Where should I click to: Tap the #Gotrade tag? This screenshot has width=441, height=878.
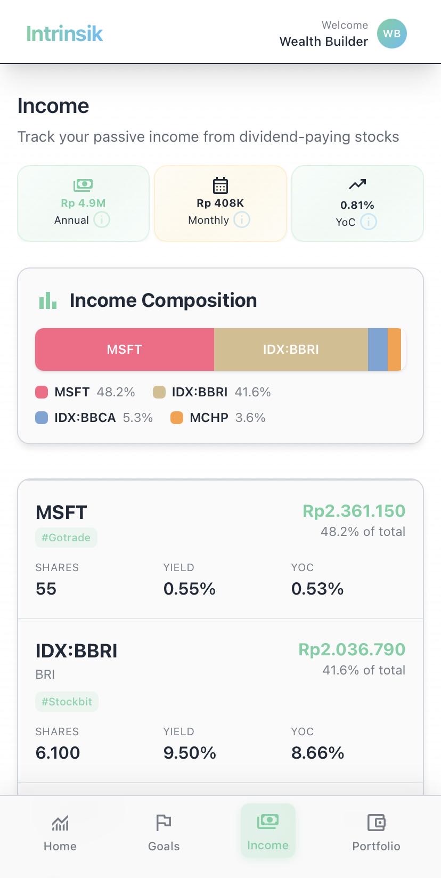click(66, 538)
